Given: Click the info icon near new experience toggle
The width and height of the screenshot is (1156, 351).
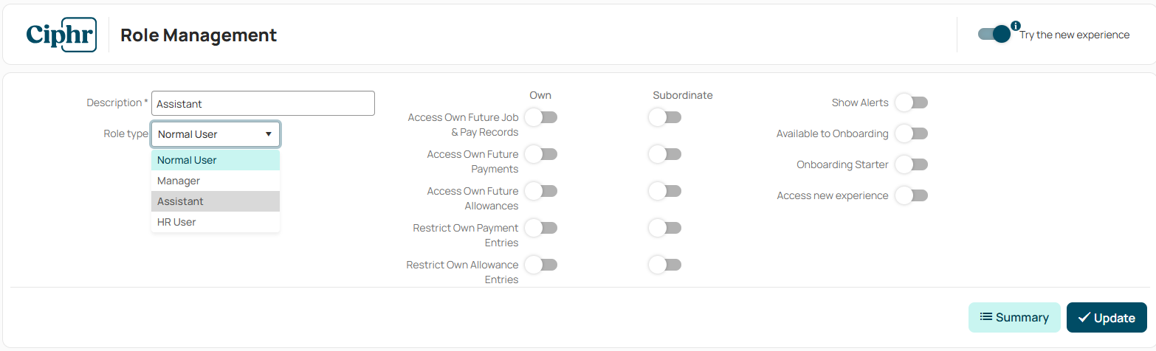Looking at the screenshot, I should (1015, 26).
